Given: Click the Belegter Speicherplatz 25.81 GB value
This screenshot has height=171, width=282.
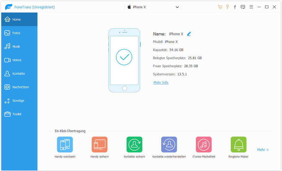Looking at the screenshot, I should (x=195, y=58).
